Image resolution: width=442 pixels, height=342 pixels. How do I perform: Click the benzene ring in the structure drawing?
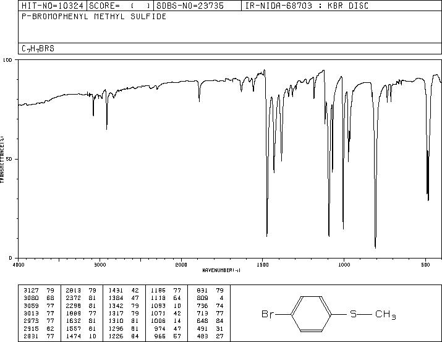tap(312, 314)
